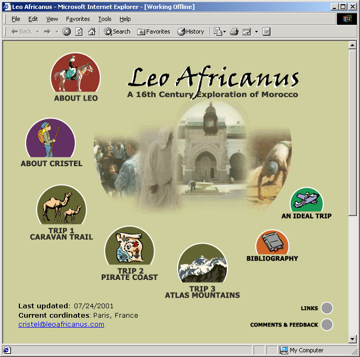360x357 pixels.
Task: Go to the Home page icon
Action: tap(92, 31)
